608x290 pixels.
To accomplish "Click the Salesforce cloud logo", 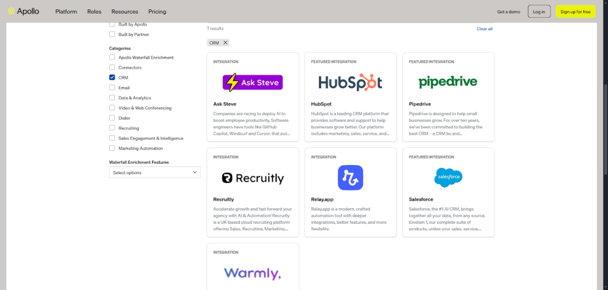I will pos(448,178).
